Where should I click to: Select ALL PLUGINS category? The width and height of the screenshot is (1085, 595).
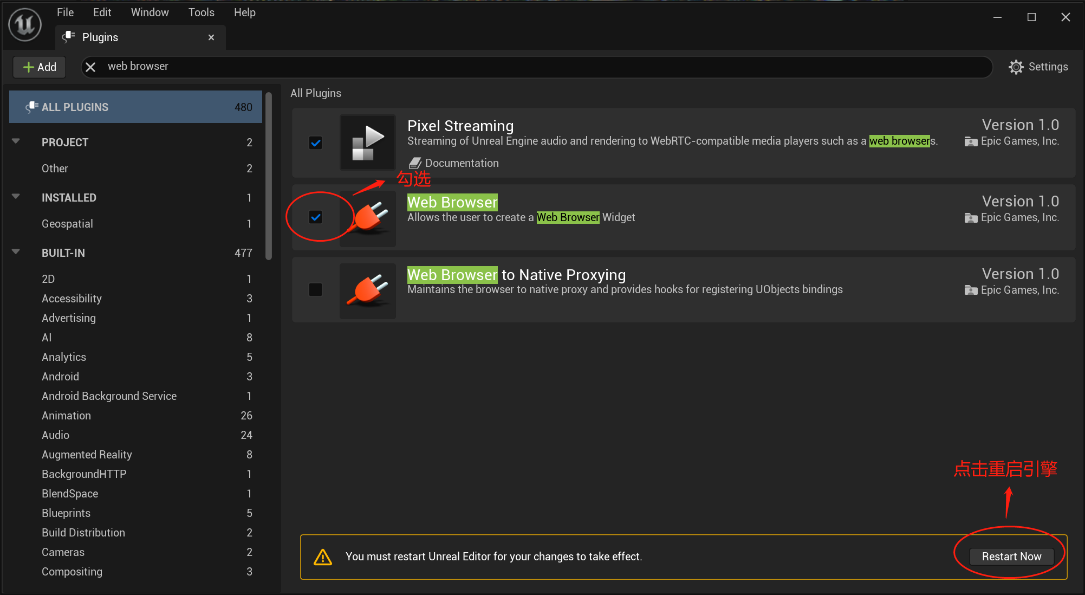[x=135, y=107]
